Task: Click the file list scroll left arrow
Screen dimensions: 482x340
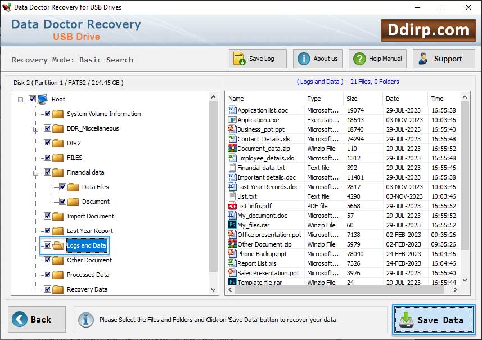Action: tap(230, 289)
